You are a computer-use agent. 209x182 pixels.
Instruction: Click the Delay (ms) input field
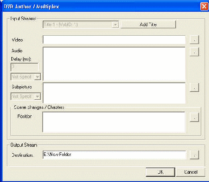click(24, 67)
